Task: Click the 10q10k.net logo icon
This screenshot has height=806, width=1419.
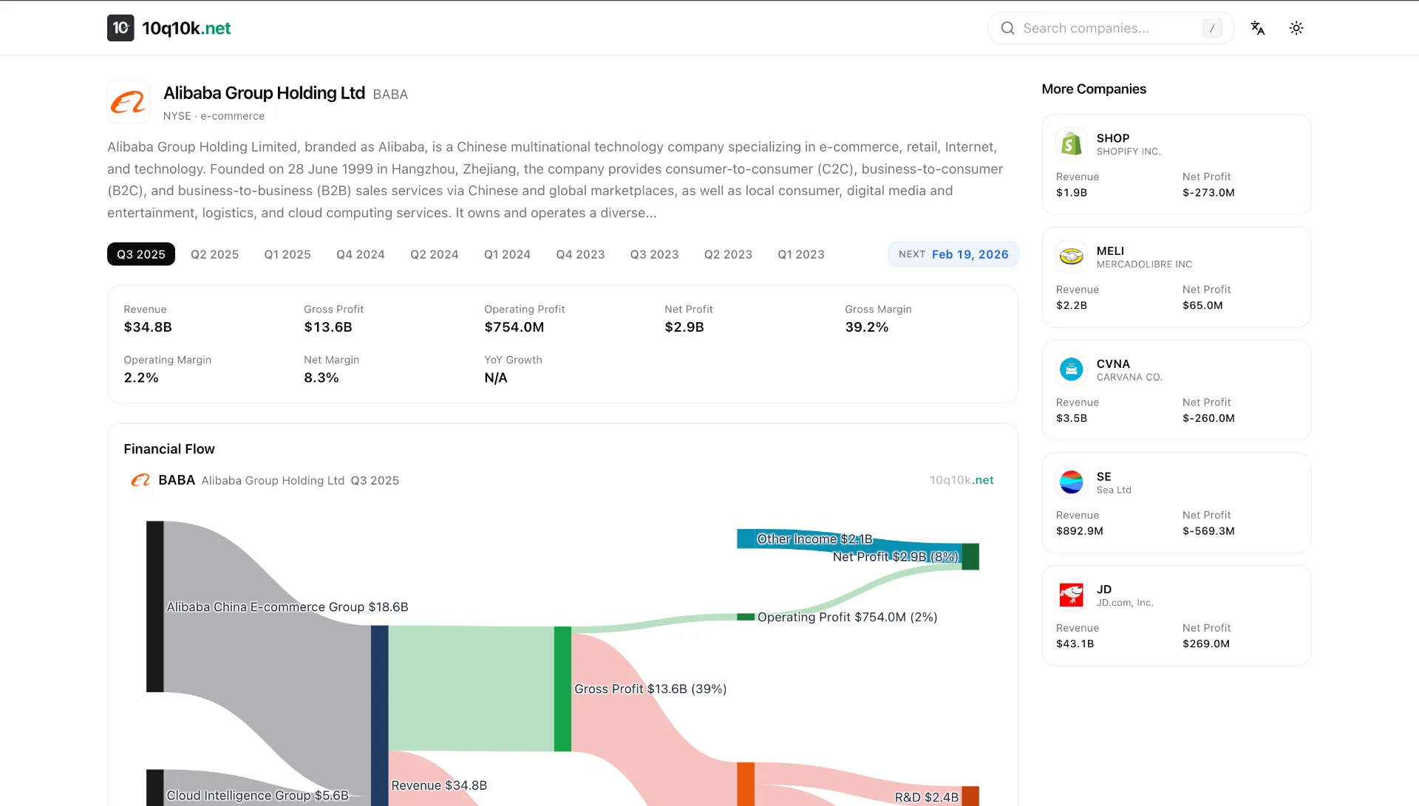Action: (120, 28)
